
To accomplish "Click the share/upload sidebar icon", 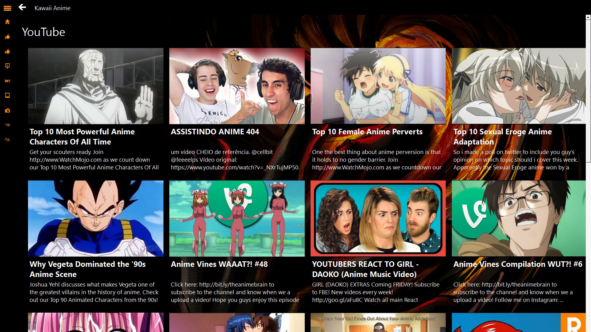I will (x=7, y=110).
